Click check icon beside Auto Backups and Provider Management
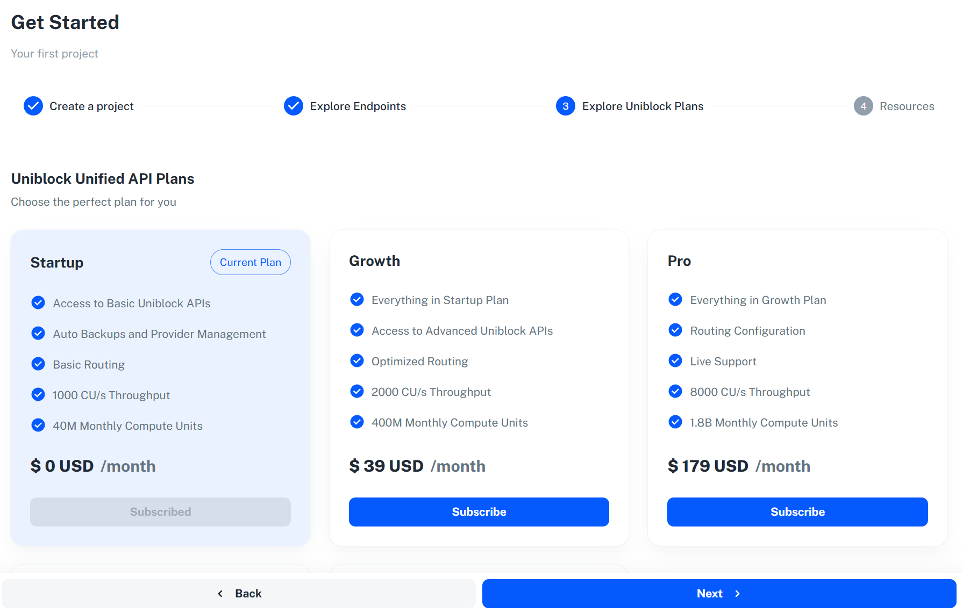 (38, 334)
